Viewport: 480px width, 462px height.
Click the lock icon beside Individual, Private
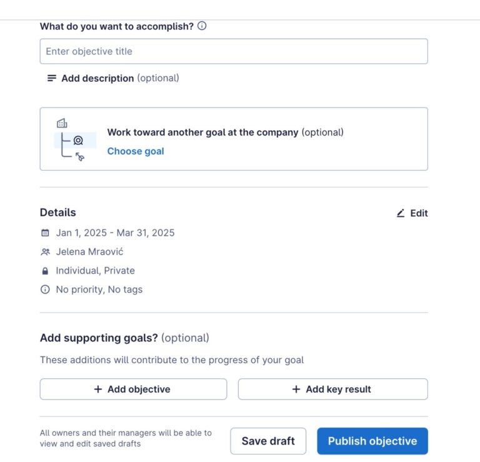[45, 271]
